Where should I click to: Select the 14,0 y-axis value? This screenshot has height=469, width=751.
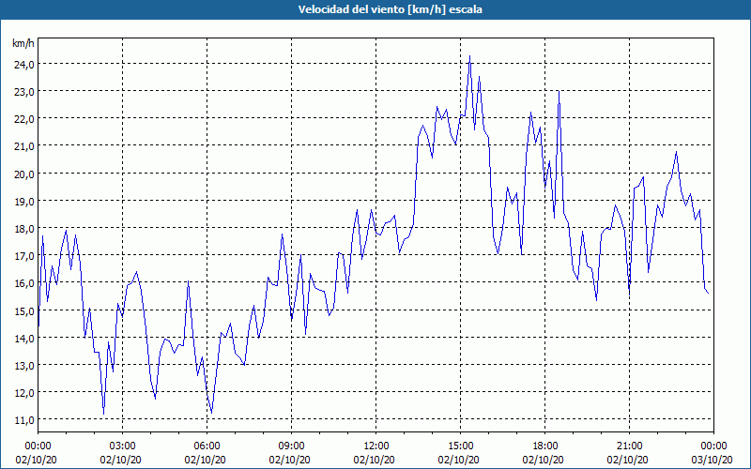[x=23, y=339]
